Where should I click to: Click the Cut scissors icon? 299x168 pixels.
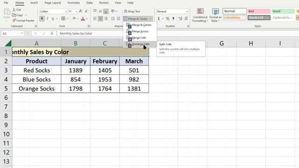[14, 9]
